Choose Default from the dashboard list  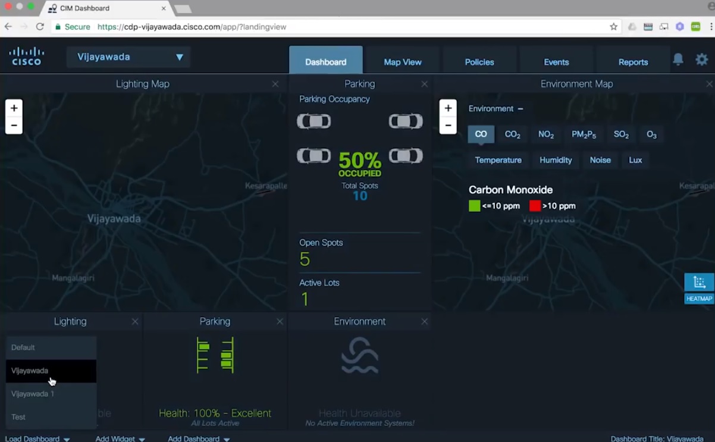click(x=51, y=347)
